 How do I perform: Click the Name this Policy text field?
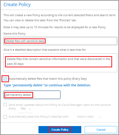point(60,41)
